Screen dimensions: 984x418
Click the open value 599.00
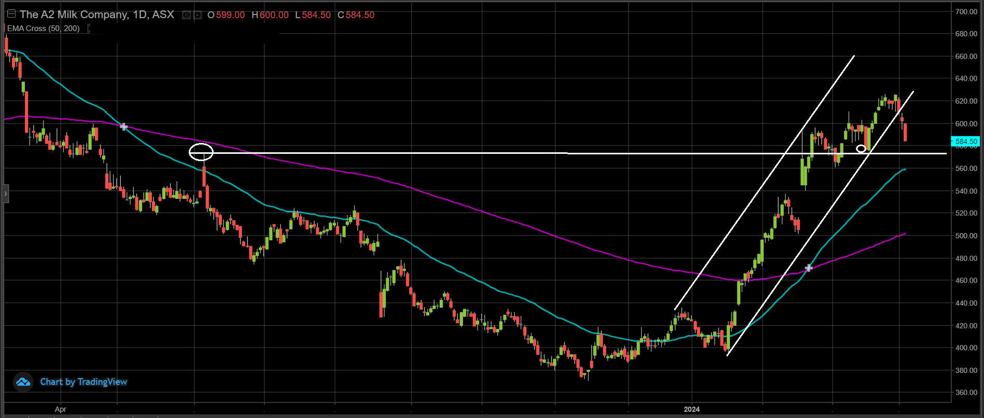tap(230, 15)
